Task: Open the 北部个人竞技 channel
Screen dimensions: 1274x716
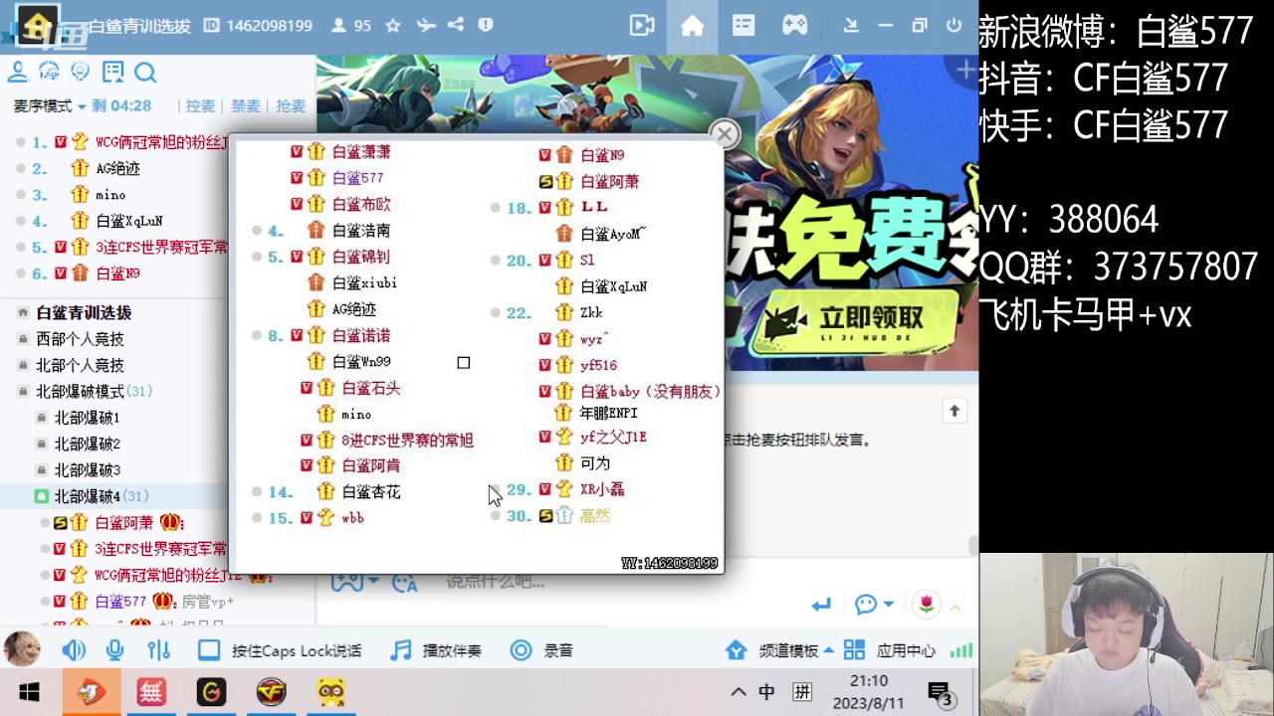Action: pos(80,365)
